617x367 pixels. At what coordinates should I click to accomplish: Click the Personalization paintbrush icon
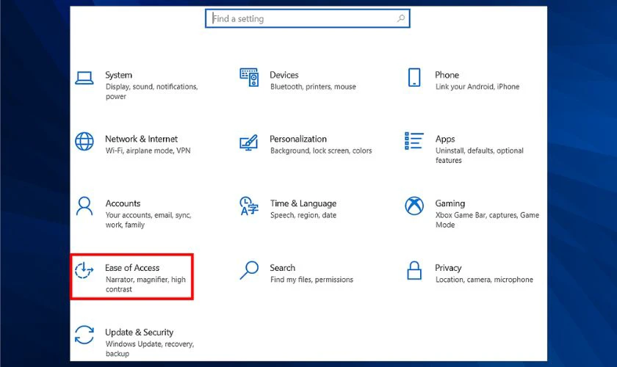click(x=249, y=143)
